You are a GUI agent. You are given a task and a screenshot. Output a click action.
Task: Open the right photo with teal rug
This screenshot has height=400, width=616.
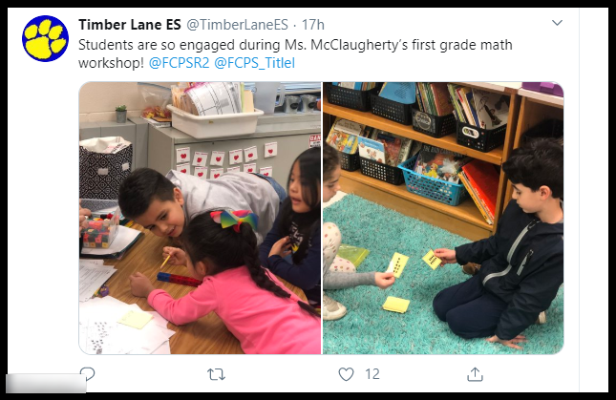[443, 218]
